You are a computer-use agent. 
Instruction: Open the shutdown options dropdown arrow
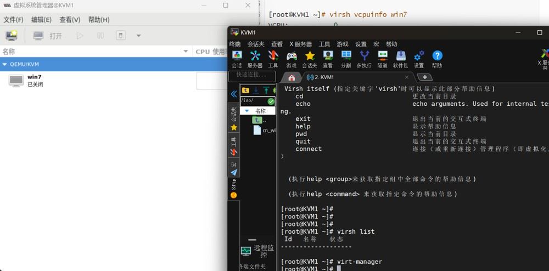(x=138, y=36)
